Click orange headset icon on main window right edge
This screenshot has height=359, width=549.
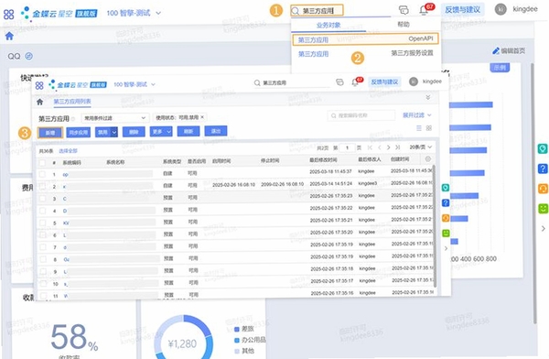coord(543,189)
